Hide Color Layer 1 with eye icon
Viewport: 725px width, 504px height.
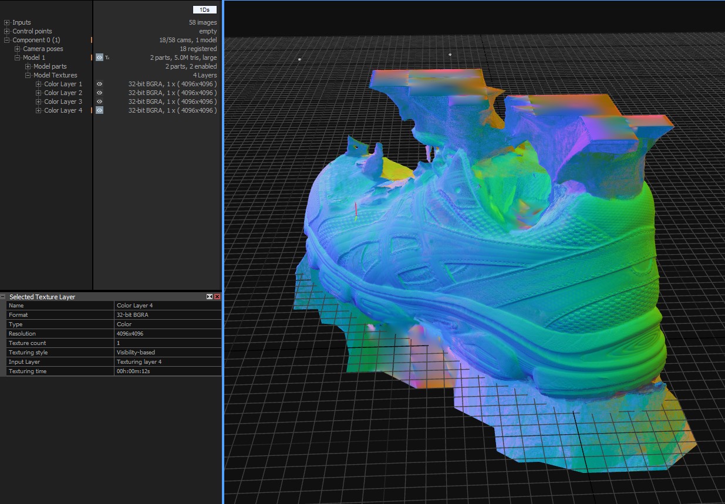coord(100,84)
